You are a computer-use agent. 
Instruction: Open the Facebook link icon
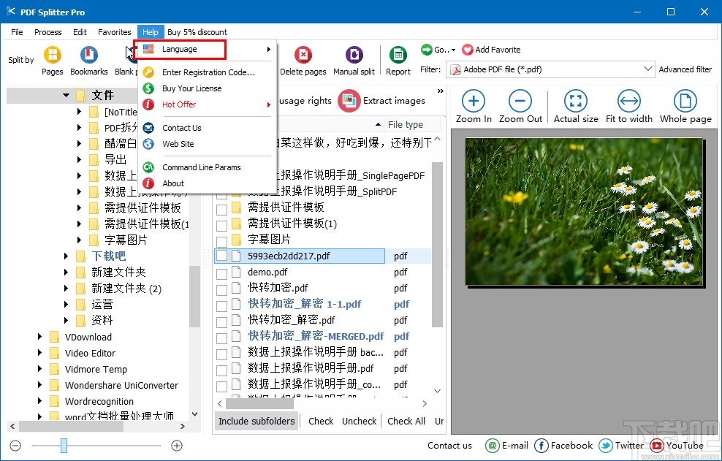click(x=541, y=446)
